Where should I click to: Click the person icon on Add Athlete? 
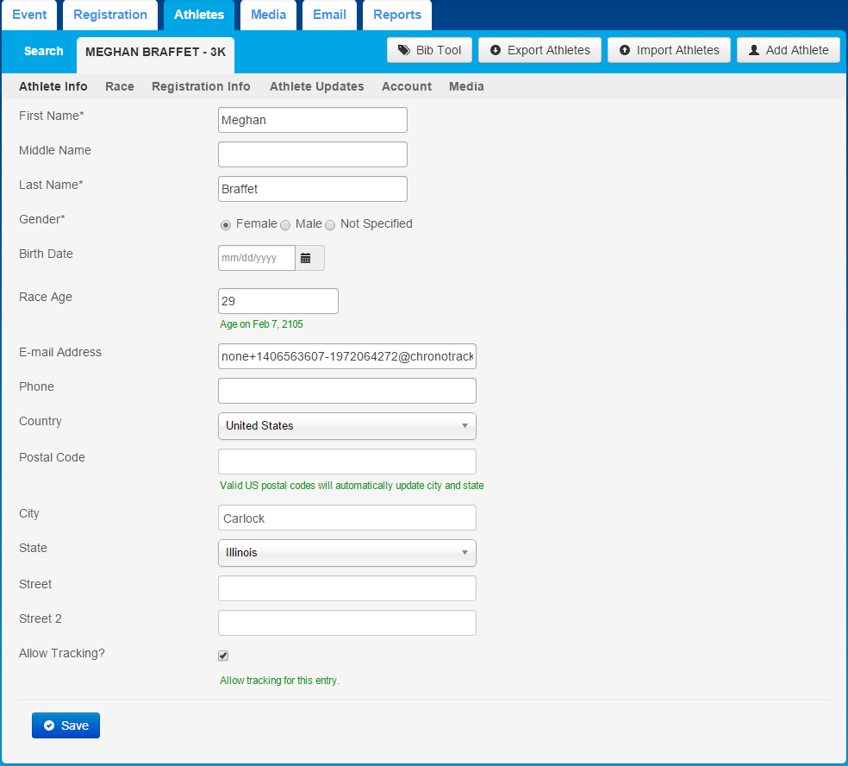tap(753, 50)
